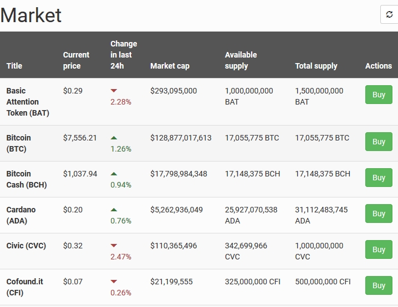Buy Cofound.it (CFI)
Image resolution: width=398 pixels, height=307 pixels.
coord(379,285)
